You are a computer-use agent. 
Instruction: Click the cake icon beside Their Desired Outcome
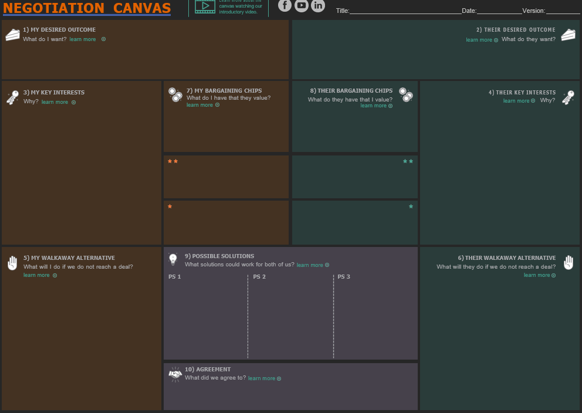(568, 35)
